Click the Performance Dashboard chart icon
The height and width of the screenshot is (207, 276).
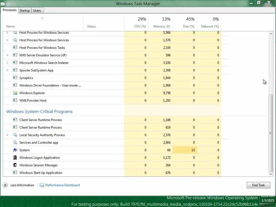(42, 185)
